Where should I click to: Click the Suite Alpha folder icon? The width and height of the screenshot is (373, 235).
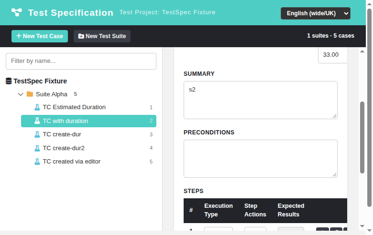pos(30,94)
